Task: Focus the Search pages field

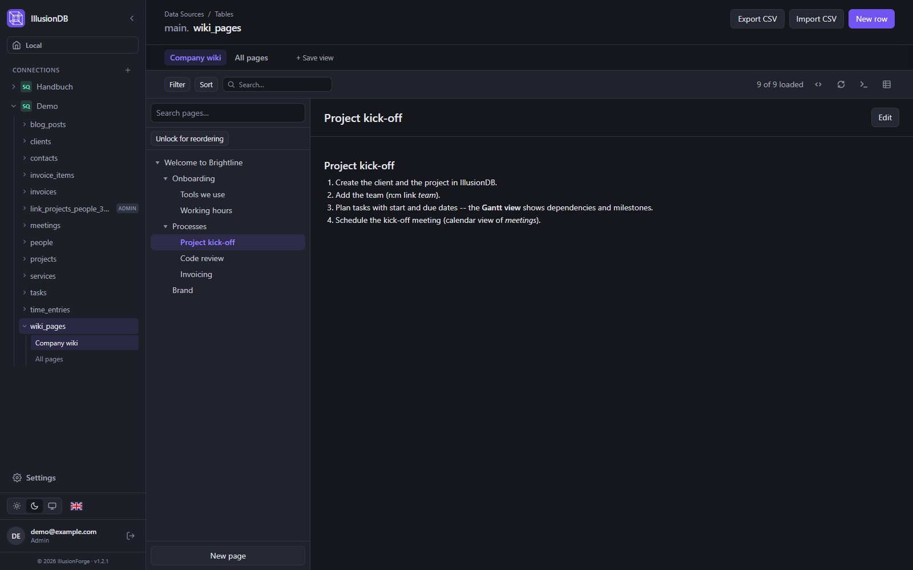Action: pyautogui.click(x=228, y=113)
